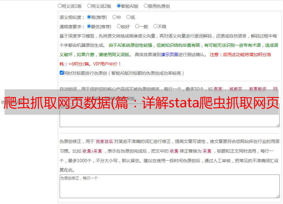
Task: Open the 演示页面 link
Action: point(170,55)
